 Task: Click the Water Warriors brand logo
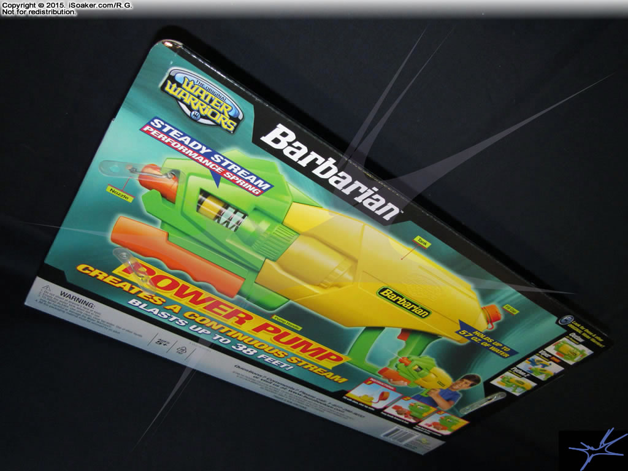coord(202,99)
